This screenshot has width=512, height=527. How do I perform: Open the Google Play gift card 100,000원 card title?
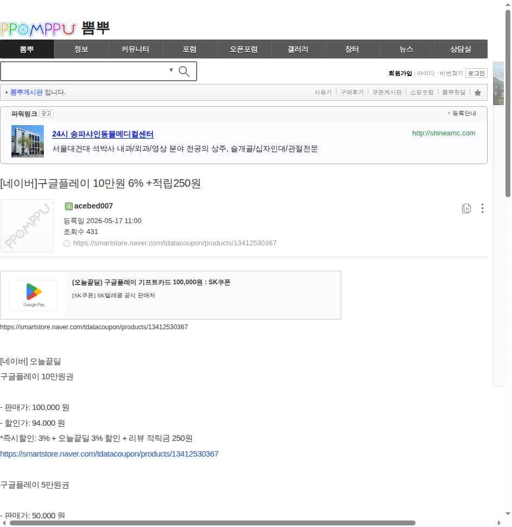coord(151,282)
